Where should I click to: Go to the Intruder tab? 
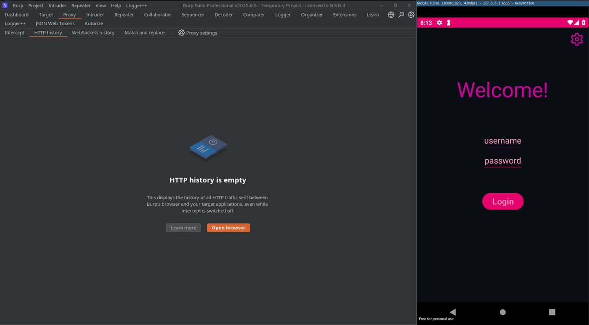pos(95,15)
